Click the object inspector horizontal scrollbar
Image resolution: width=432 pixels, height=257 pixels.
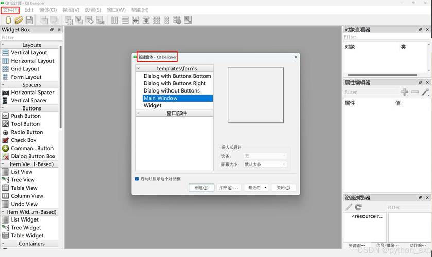point(383,75)
